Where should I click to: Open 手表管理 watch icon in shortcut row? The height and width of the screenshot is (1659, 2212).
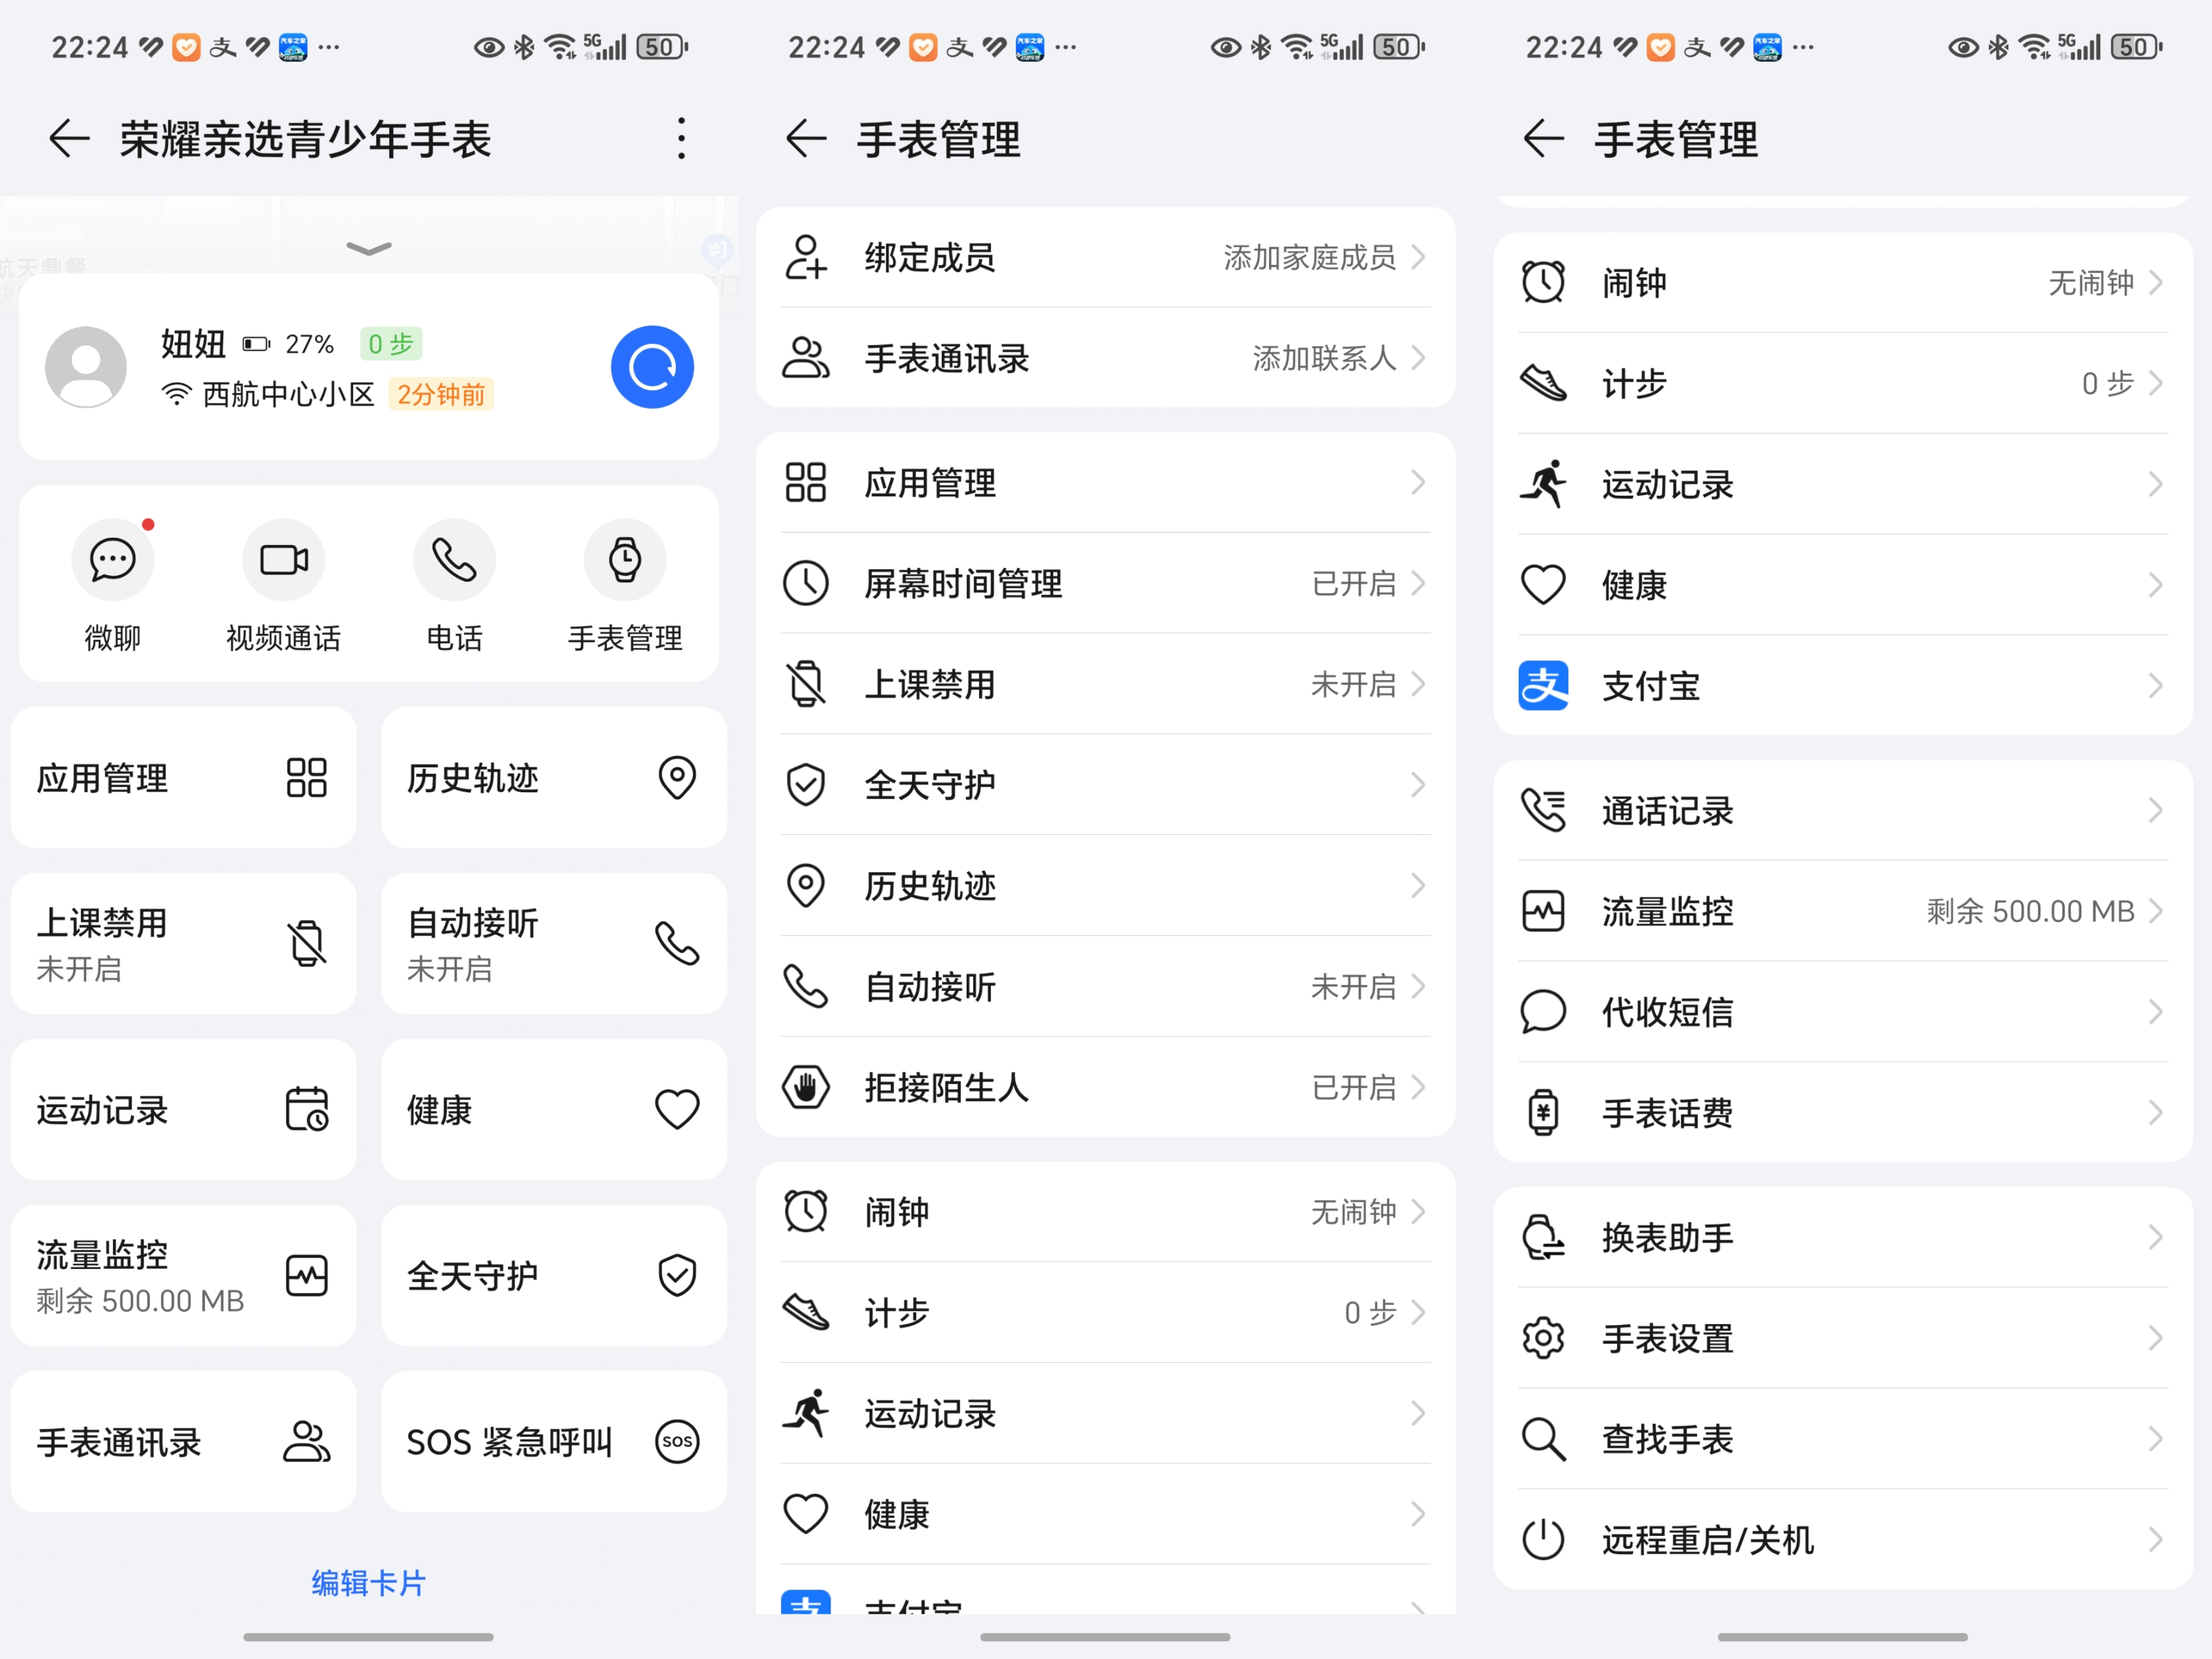tap(625, 559)
